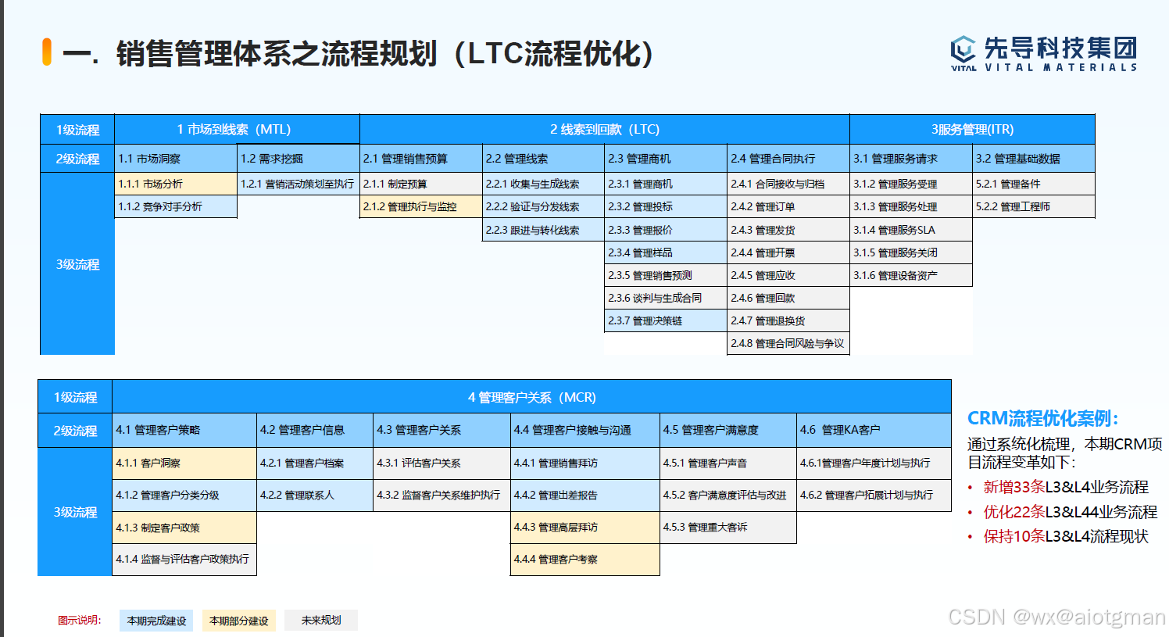
Task: Click 4.6.2 管理客户拓展计划与执行 cell
Action: [x=874, y=495]
